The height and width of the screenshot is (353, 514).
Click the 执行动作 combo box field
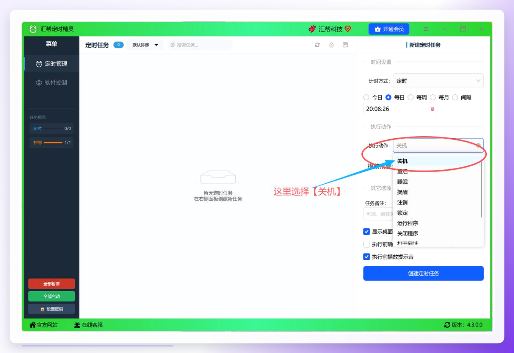[x=438, y=145]
